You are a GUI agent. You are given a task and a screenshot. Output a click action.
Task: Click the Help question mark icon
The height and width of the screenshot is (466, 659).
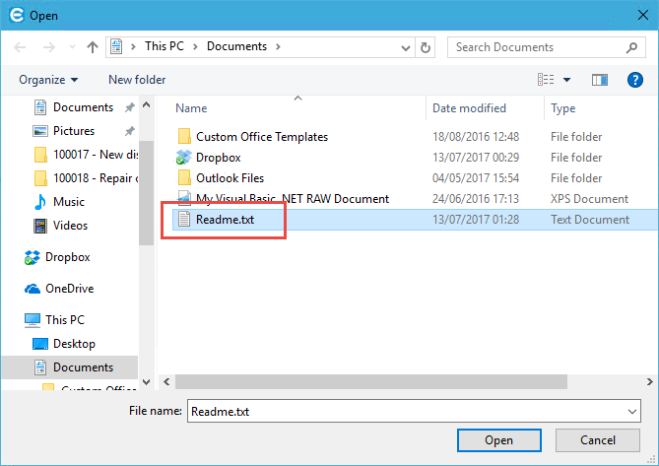[x=634, y=80]
